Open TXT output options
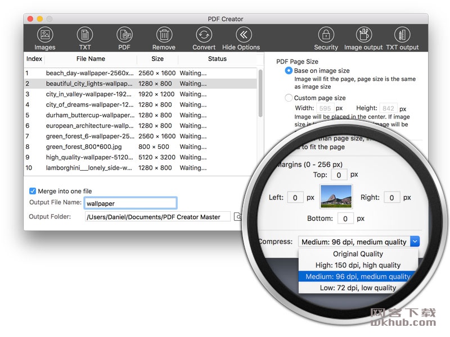This screenshot has height=337, width=450. [x=402, y=35]
